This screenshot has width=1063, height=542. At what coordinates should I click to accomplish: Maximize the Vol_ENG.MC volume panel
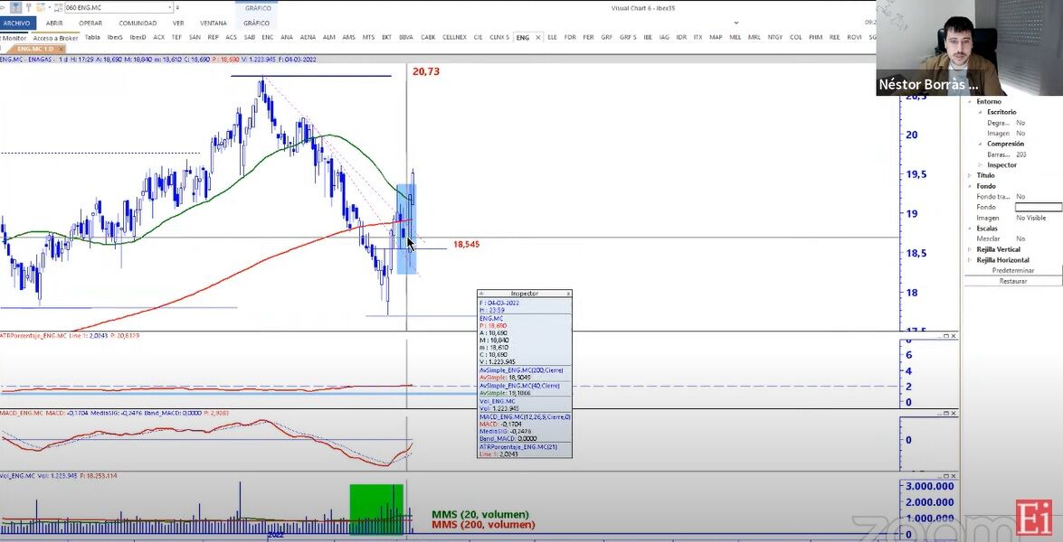coord(945,476)
